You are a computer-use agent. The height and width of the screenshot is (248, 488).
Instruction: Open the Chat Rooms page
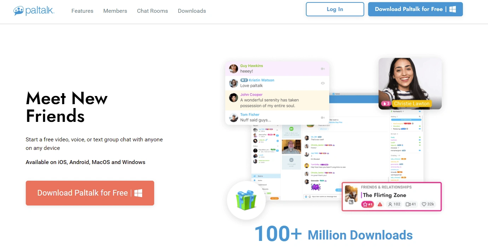pyautogui.click(x=152, y=11)
